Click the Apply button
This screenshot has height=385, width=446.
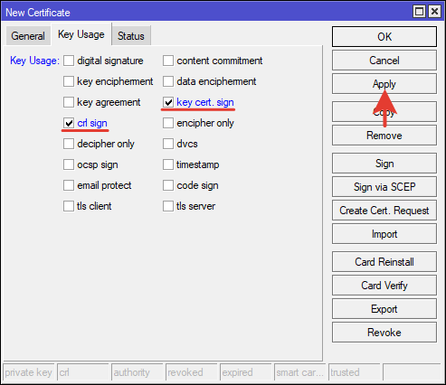click(384, 84)
